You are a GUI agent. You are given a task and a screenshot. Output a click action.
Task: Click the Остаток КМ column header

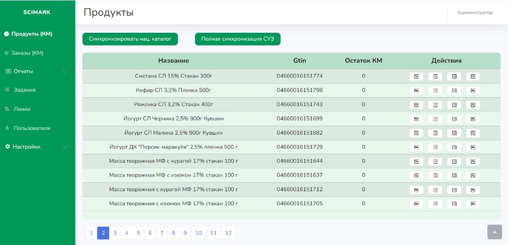pos(364,61)
